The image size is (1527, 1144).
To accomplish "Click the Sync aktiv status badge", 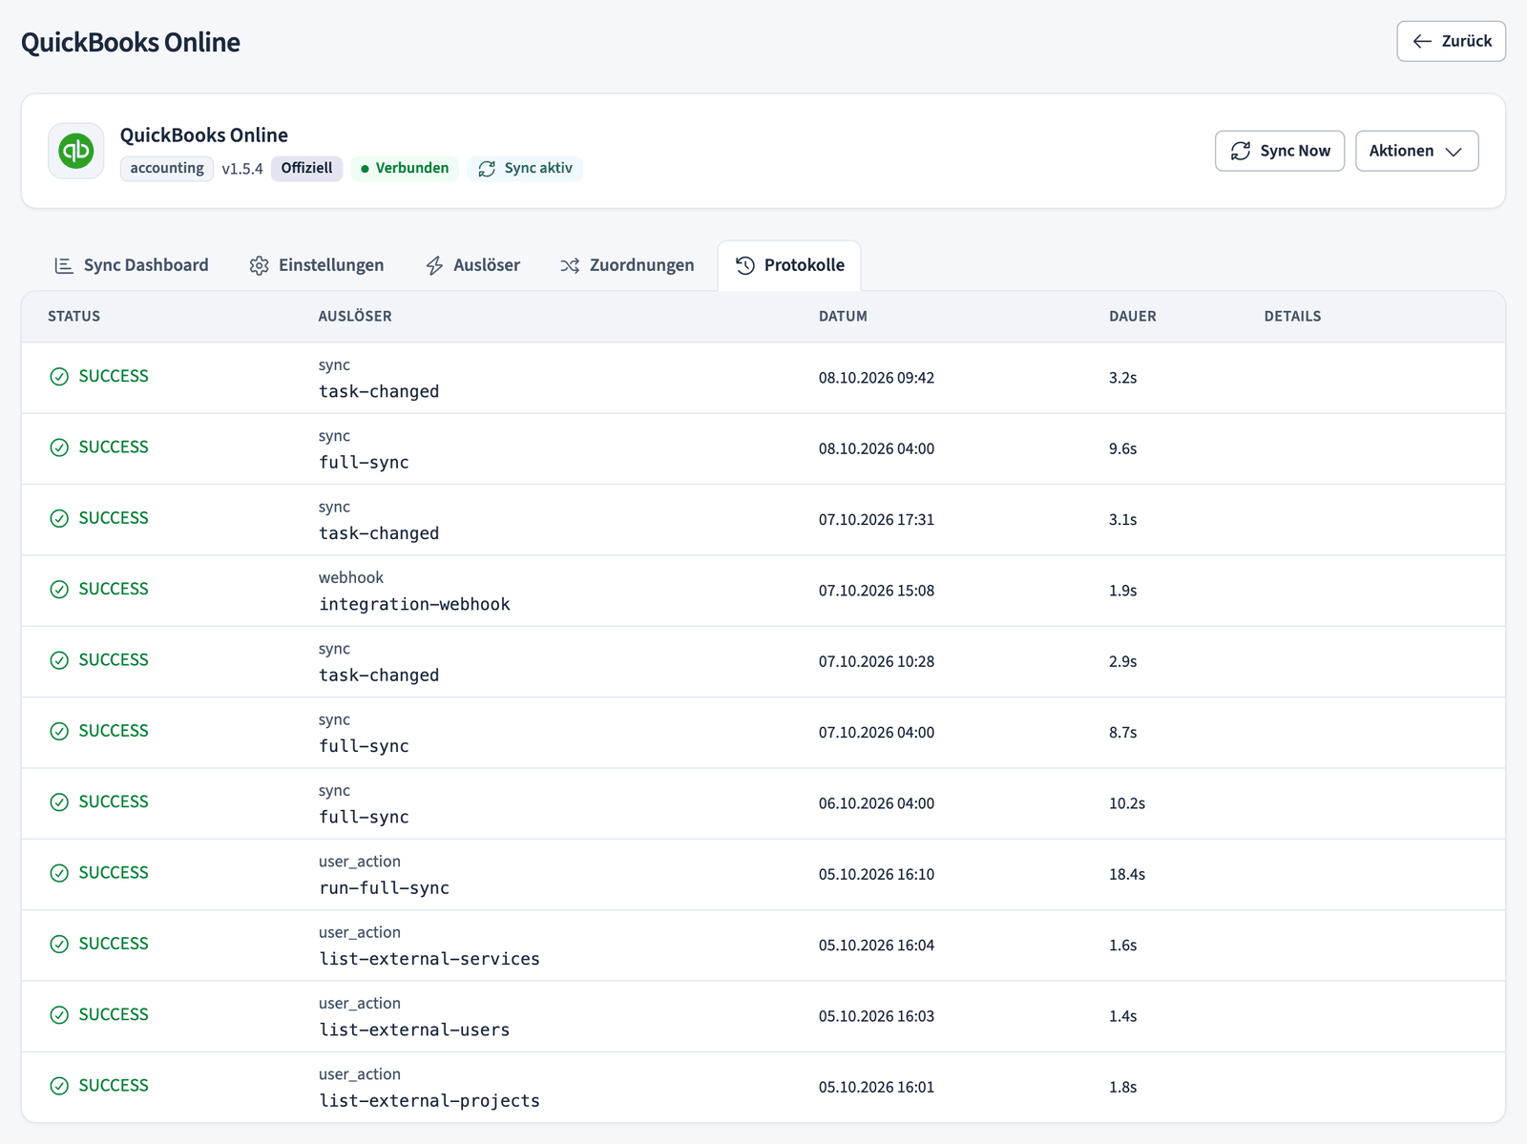I will (x=525, y=169).
